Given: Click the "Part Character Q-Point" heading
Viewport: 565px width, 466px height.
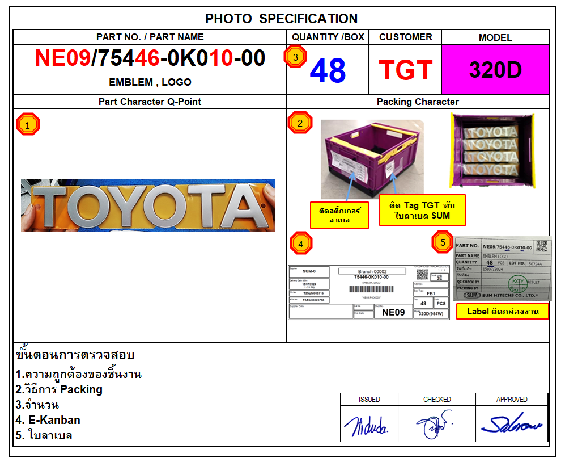Looking at the screenshot, I should [150, 102].
